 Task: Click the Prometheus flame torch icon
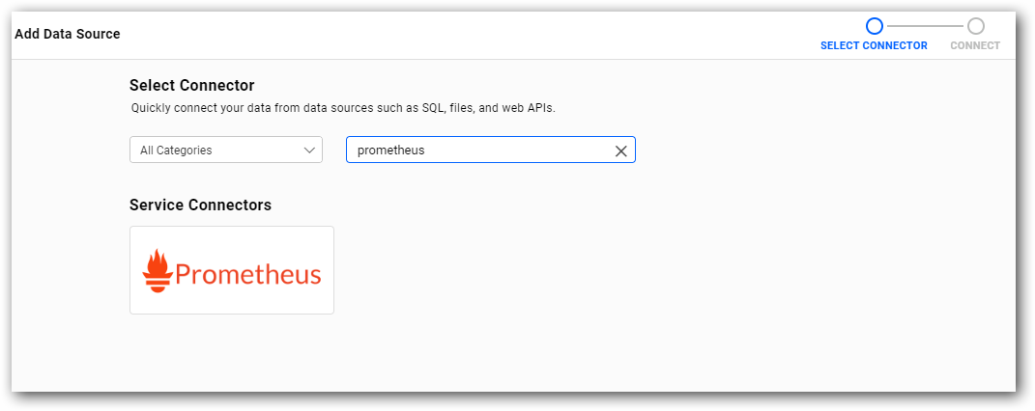[x=158, y=271]
